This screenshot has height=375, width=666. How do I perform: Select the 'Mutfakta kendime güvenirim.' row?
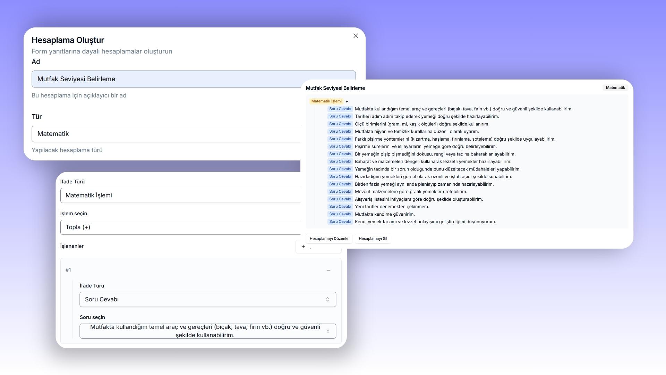384,214
